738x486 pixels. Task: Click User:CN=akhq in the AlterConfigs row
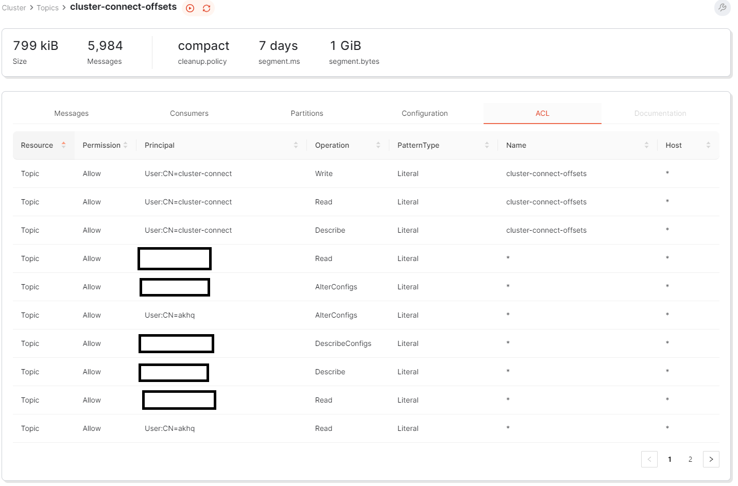point(170,315)
